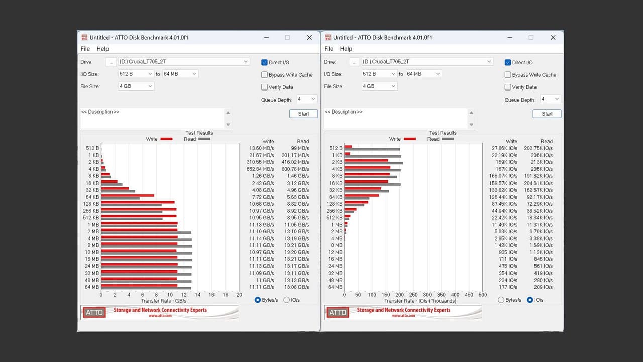Click the drive browse '...' button in right window
The width and height of the screenshot is (643, 362).
pos(355,62)
